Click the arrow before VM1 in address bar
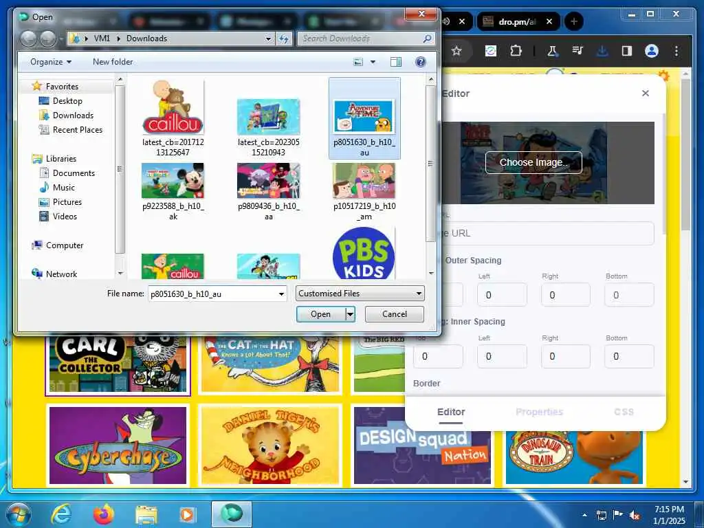Image resolution: width=704 pixels, height=528 pixels. pos(86,39)
